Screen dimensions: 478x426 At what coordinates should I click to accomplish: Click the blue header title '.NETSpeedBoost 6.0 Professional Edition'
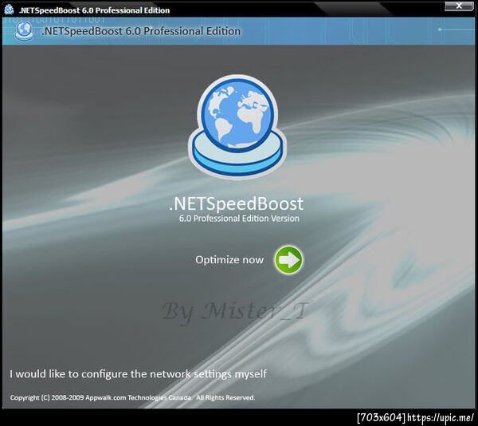point(141,31)
